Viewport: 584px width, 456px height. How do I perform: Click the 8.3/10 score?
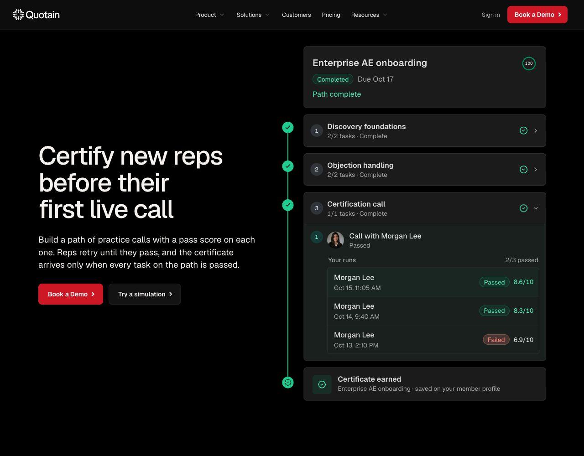point(523,311)
